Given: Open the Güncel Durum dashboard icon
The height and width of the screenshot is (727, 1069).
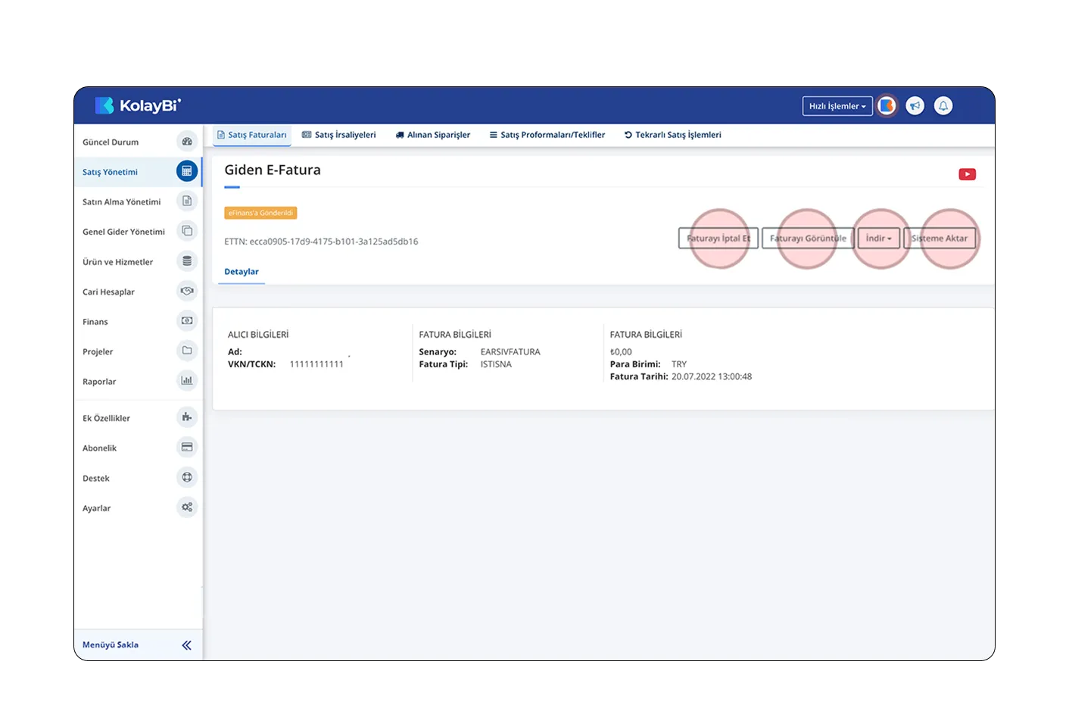Looking at the screenshot, I should point(187,142).
